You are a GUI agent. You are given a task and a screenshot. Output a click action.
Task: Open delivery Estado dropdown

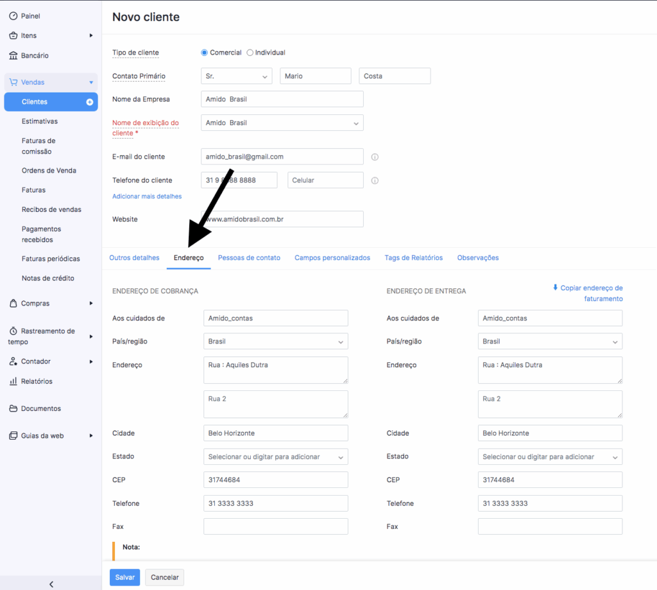pos(550,456)
